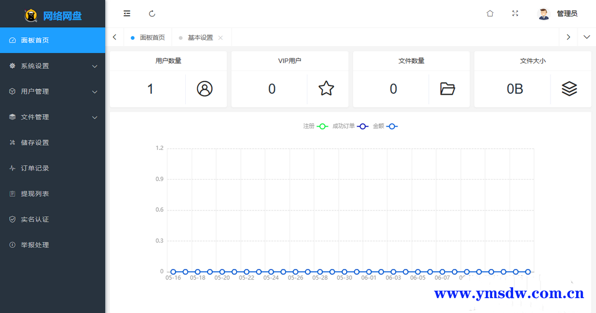The image size is (596, 313).
Task: Click the home icon in the header
Action: [x=490, y=13]
